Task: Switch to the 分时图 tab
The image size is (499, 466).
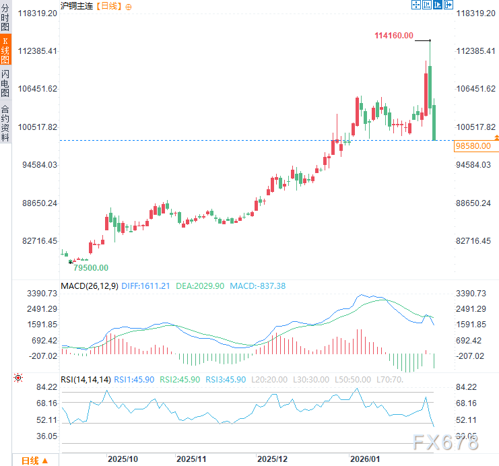Action: (5, 18)
